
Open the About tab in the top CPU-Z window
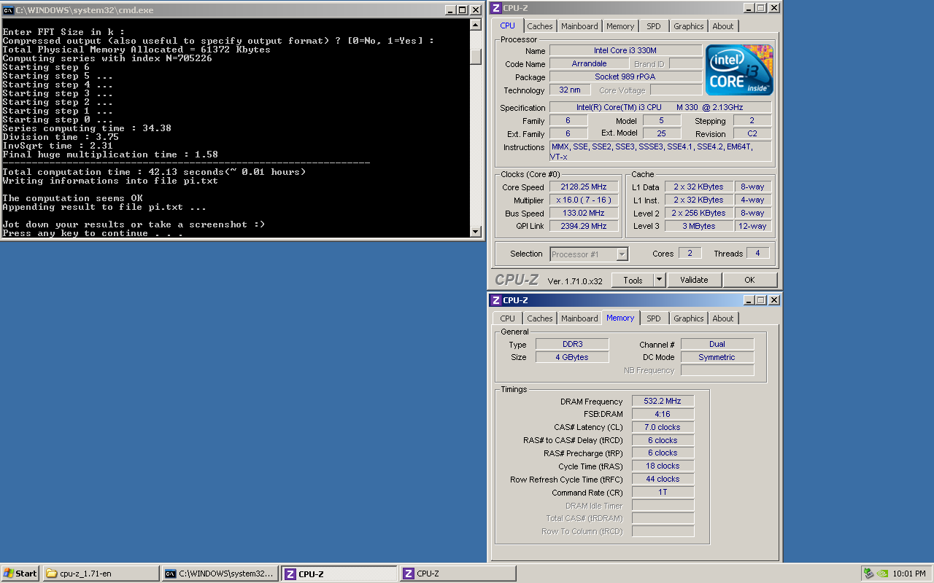[723, 26]
